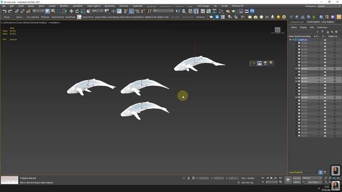342x192 pixels.
Task: Click the Merge button in second toolbar
Action: pyautogui.click(x=7, y=17)
